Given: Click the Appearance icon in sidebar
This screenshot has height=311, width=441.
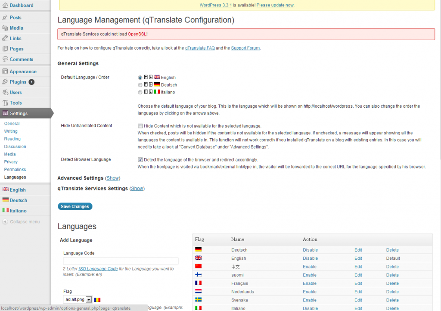Looking at the screenshot, I should point(5,72).
